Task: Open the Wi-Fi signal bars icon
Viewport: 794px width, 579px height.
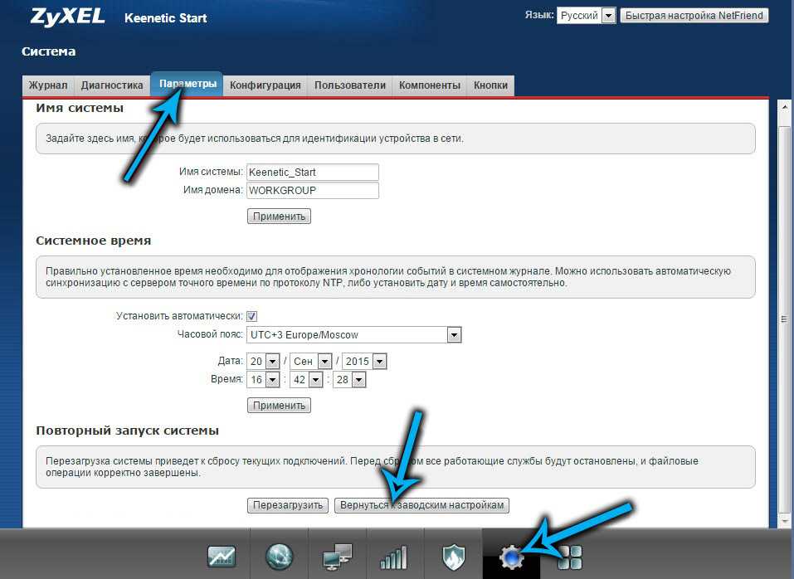Action: (394, 556)
